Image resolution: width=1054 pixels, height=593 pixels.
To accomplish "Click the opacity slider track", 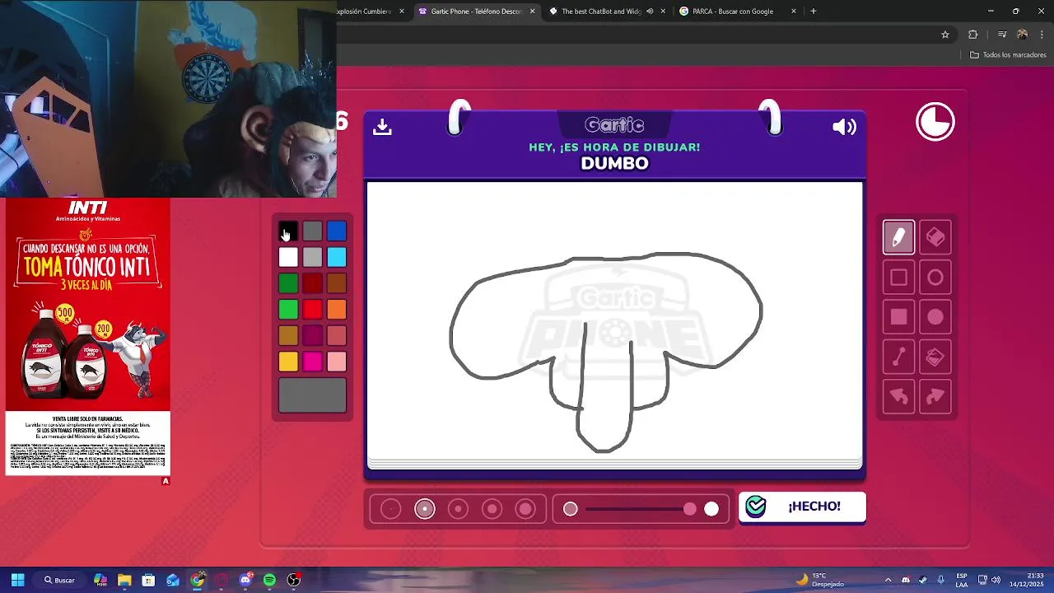I will point(641,509).
